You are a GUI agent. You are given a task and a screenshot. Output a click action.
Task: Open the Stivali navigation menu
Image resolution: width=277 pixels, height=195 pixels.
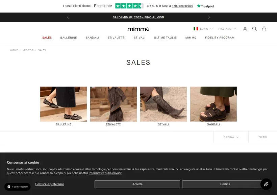[x=140, y=38]
